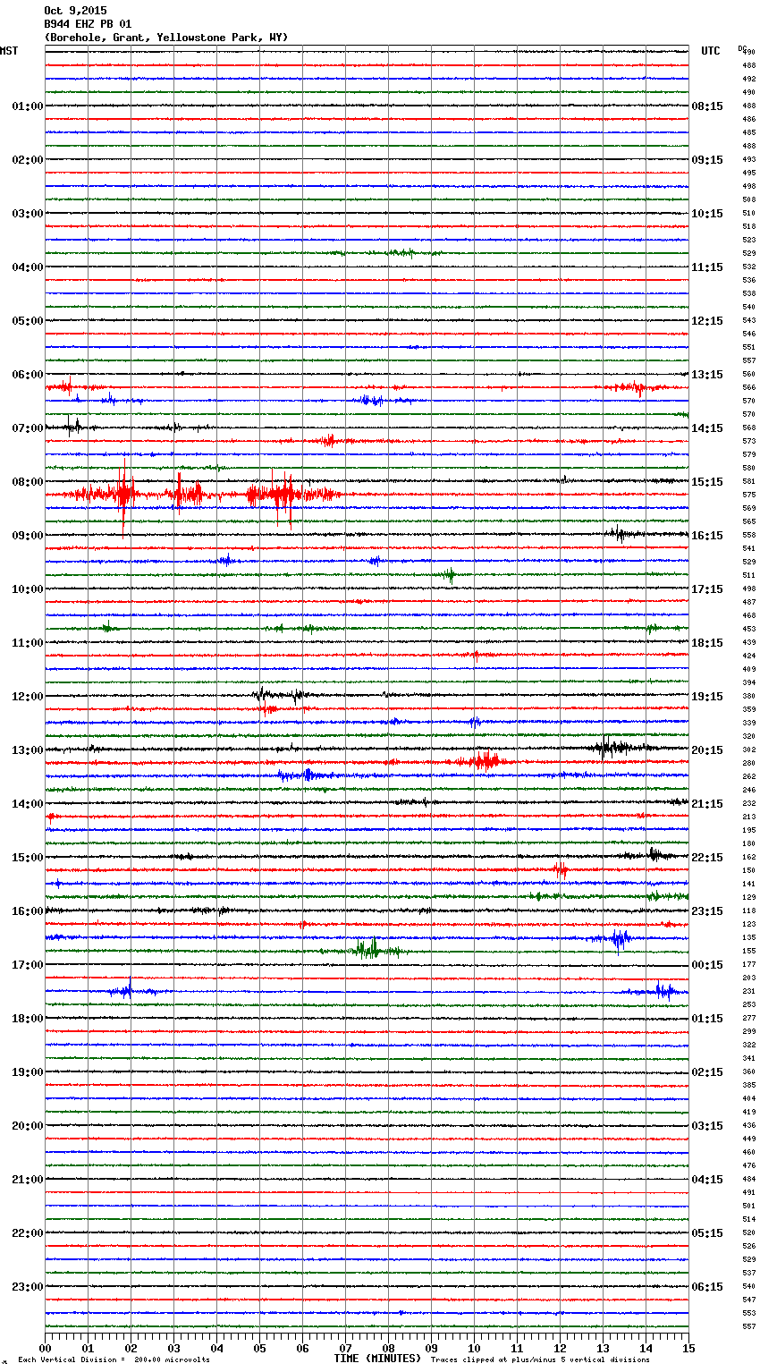Select the 12:00 MST hour label

27,697
